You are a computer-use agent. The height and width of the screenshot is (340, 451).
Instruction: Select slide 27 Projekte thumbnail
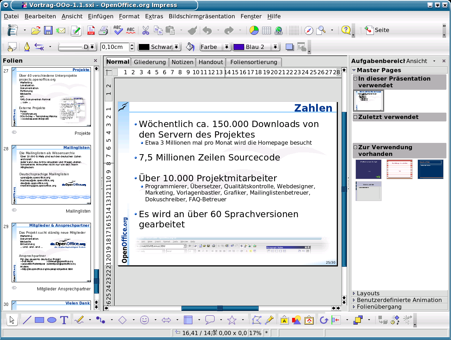coord(51,97)
